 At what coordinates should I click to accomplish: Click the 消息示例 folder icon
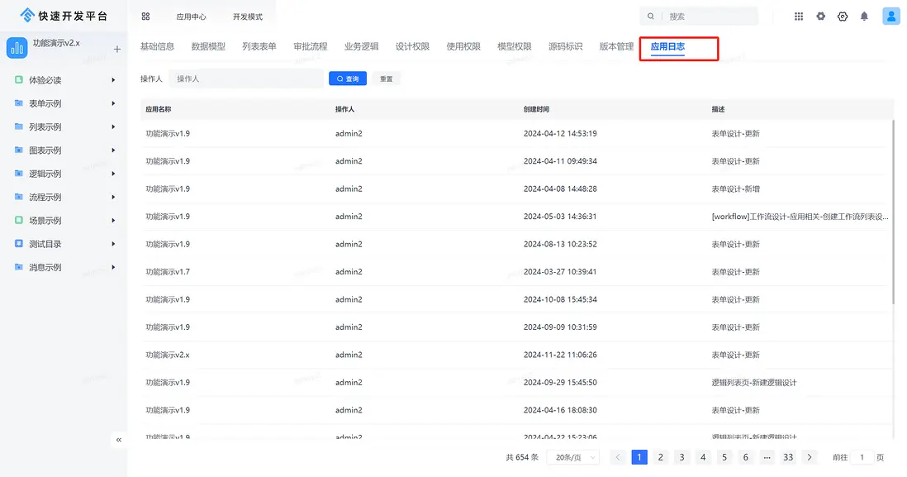[x=18, y=268]
